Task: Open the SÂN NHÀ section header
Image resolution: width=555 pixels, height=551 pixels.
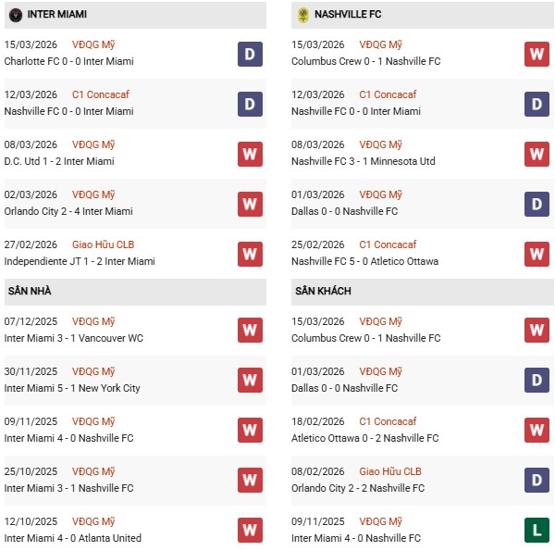Action: click(x=30, y=291)
